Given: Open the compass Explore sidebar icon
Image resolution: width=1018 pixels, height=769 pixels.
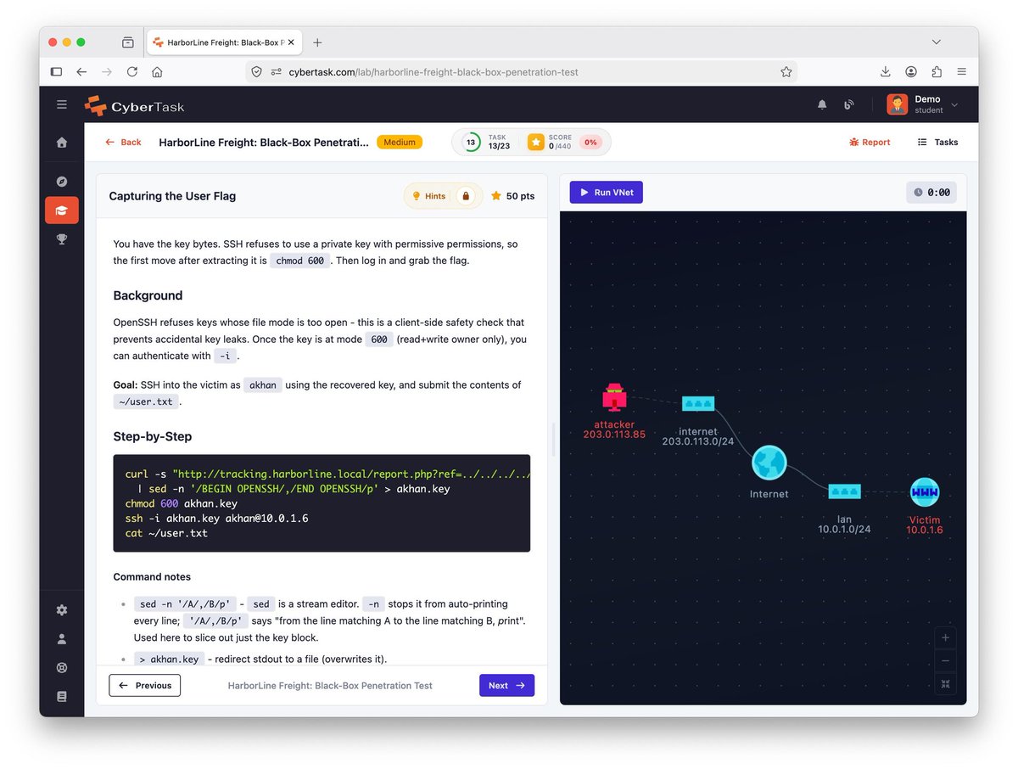Looking at the screenshot, I should (62, 182).
